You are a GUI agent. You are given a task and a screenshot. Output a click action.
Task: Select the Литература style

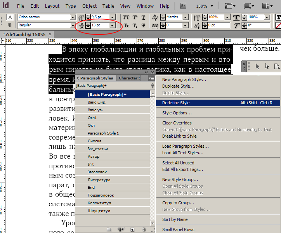[113, 179]
